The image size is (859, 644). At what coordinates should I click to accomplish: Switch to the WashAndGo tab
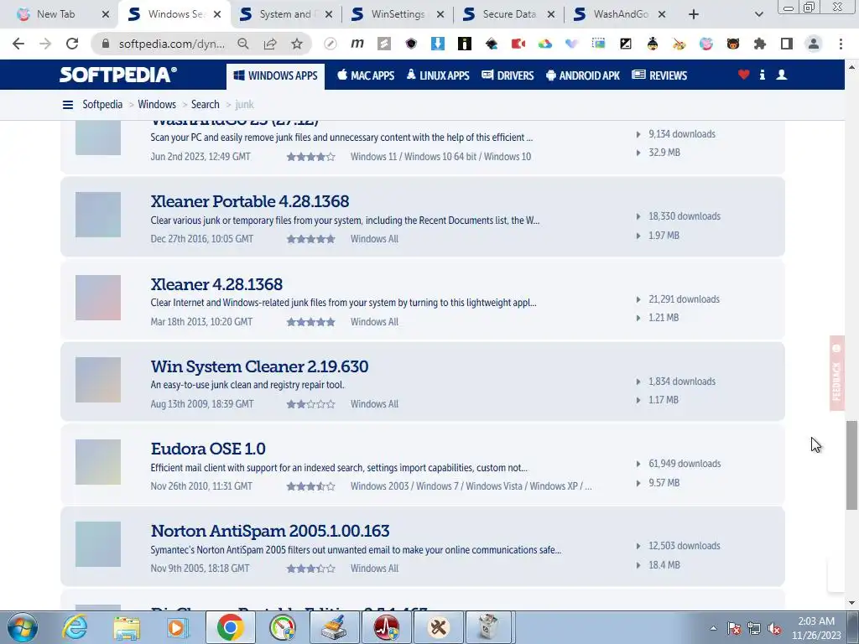tap(621, 14)
